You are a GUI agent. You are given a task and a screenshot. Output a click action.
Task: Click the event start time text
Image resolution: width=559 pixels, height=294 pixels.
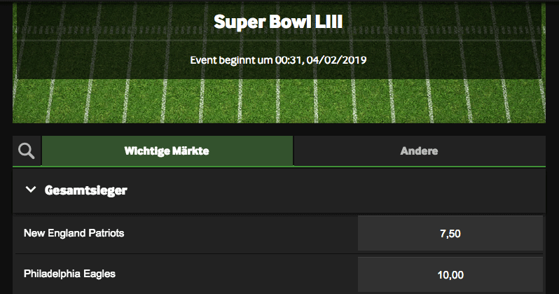(x=278, y=60)
